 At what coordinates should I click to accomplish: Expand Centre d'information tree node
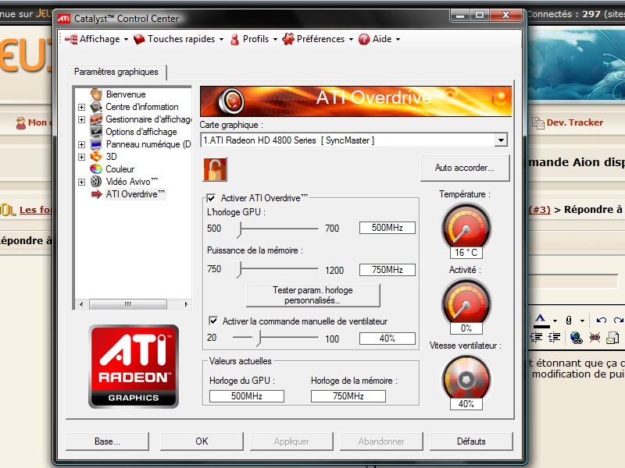click(x=82, y=107)
